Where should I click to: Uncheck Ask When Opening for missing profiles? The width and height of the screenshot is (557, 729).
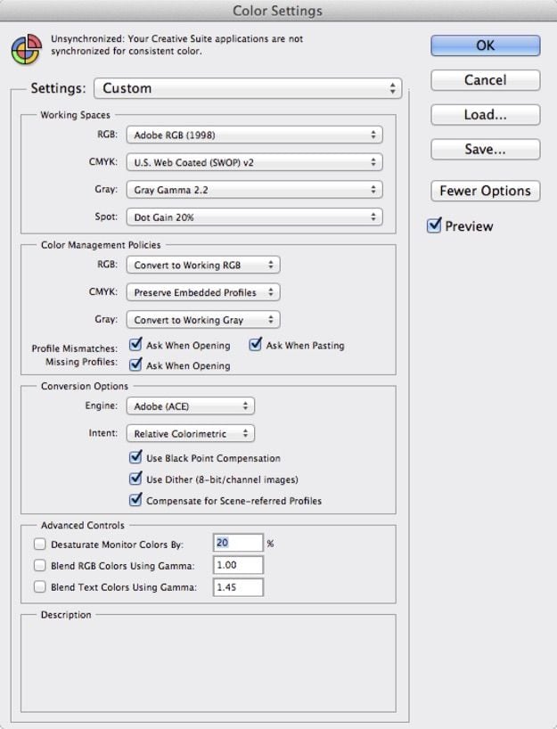pos(135,364)
